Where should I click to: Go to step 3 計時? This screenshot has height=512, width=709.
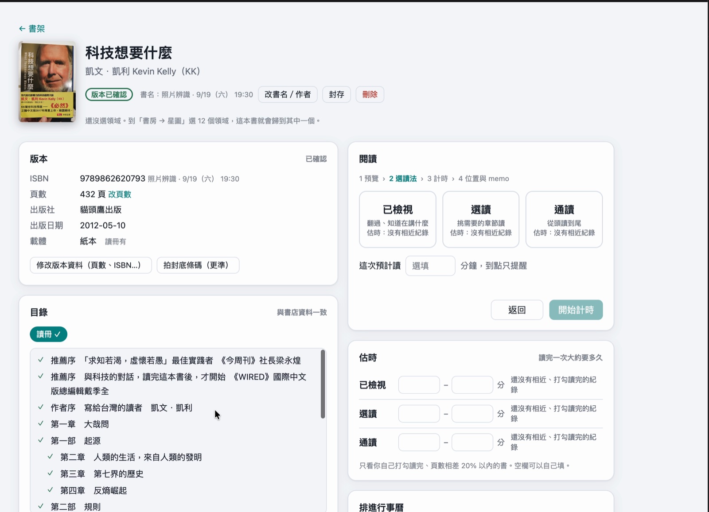437,178
